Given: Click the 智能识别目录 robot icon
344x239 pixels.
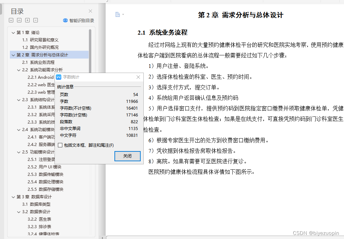Looking at the screenshot, I should click(65, 20).
